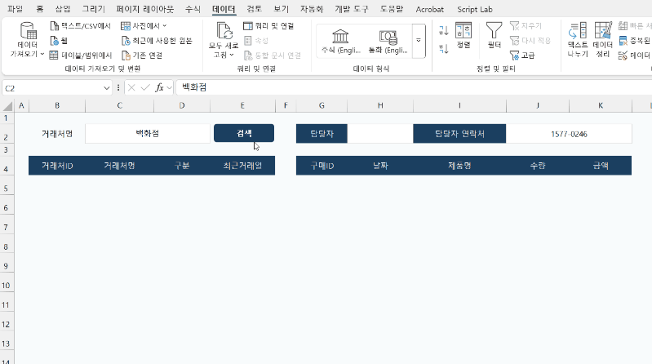Open the 보기 tab
The height and width of the screenshot is (364, 652).
(x=281, y=9)
